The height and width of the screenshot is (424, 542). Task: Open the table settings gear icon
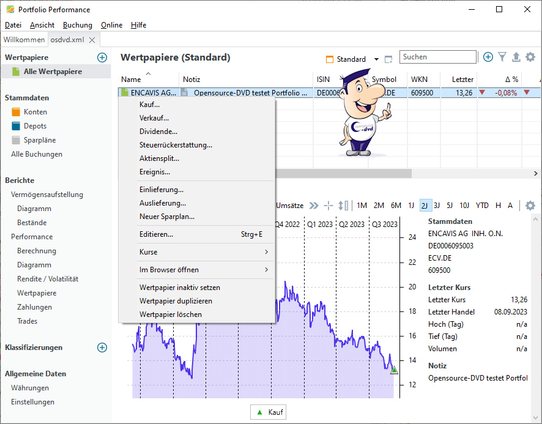click(530, 57)
